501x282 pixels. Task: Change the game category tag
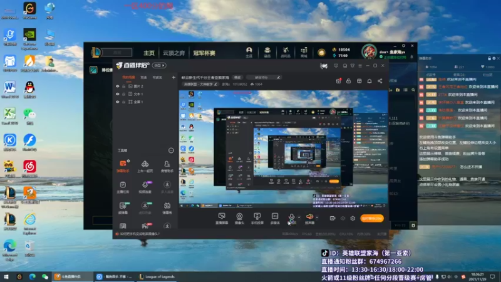200,85
